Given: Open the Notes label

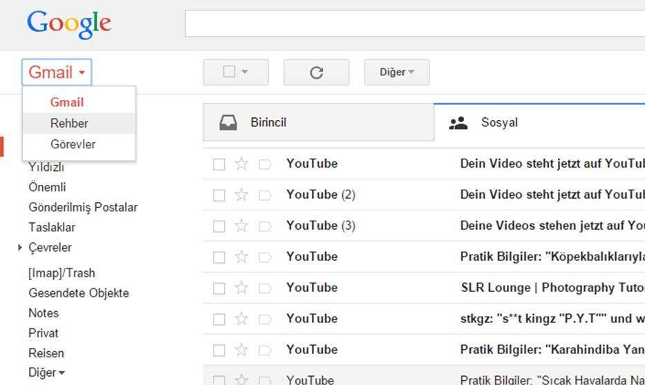Looking at the screenshot, I should coord(44,313).
